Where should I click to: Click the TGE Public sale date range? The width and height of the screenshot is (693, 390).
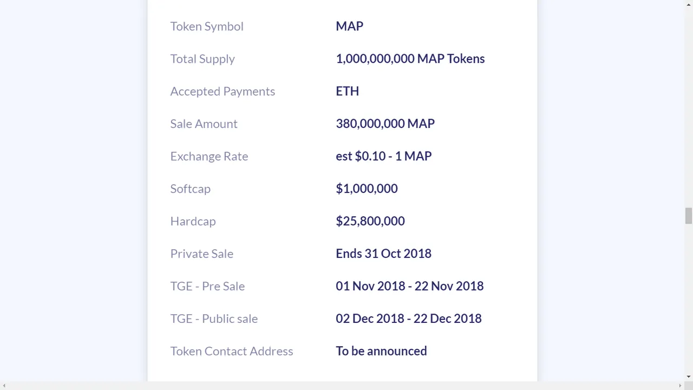409,318
